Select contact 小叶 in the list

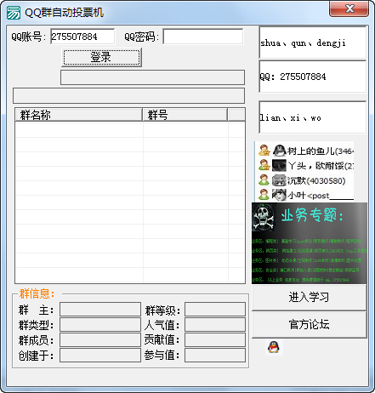pyautogui.click(x=305, y=195)
